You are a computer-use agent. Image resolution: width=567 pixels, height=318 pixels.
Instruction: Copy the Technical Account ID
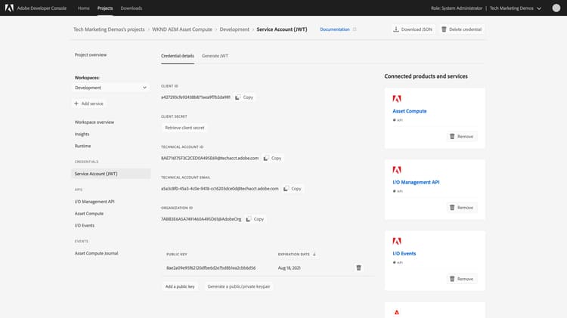[272, 159]
